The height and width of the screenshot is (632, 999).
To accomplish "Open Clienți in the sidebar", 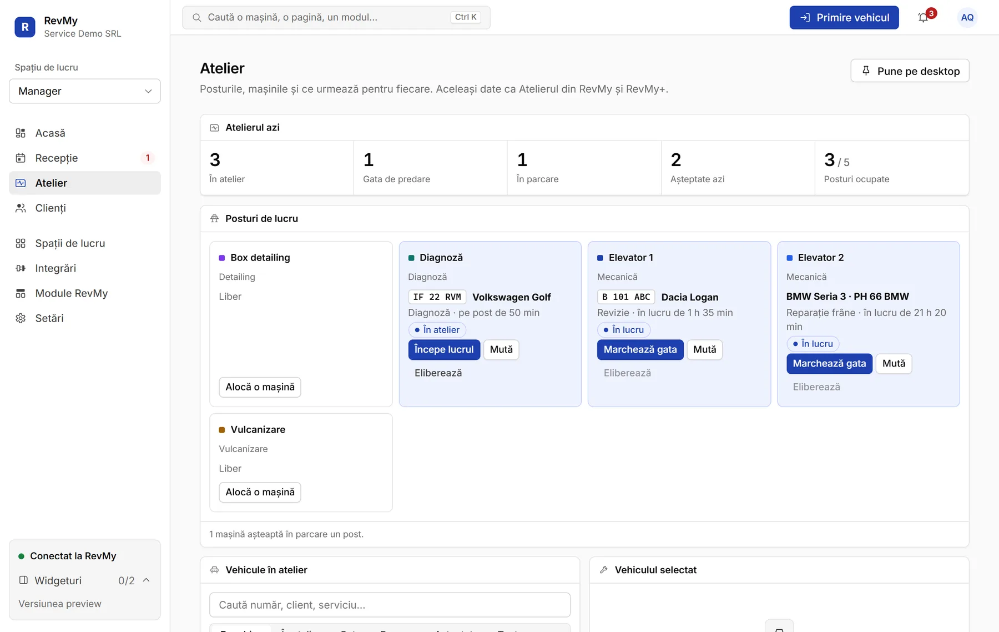I will tap(85, 208).
